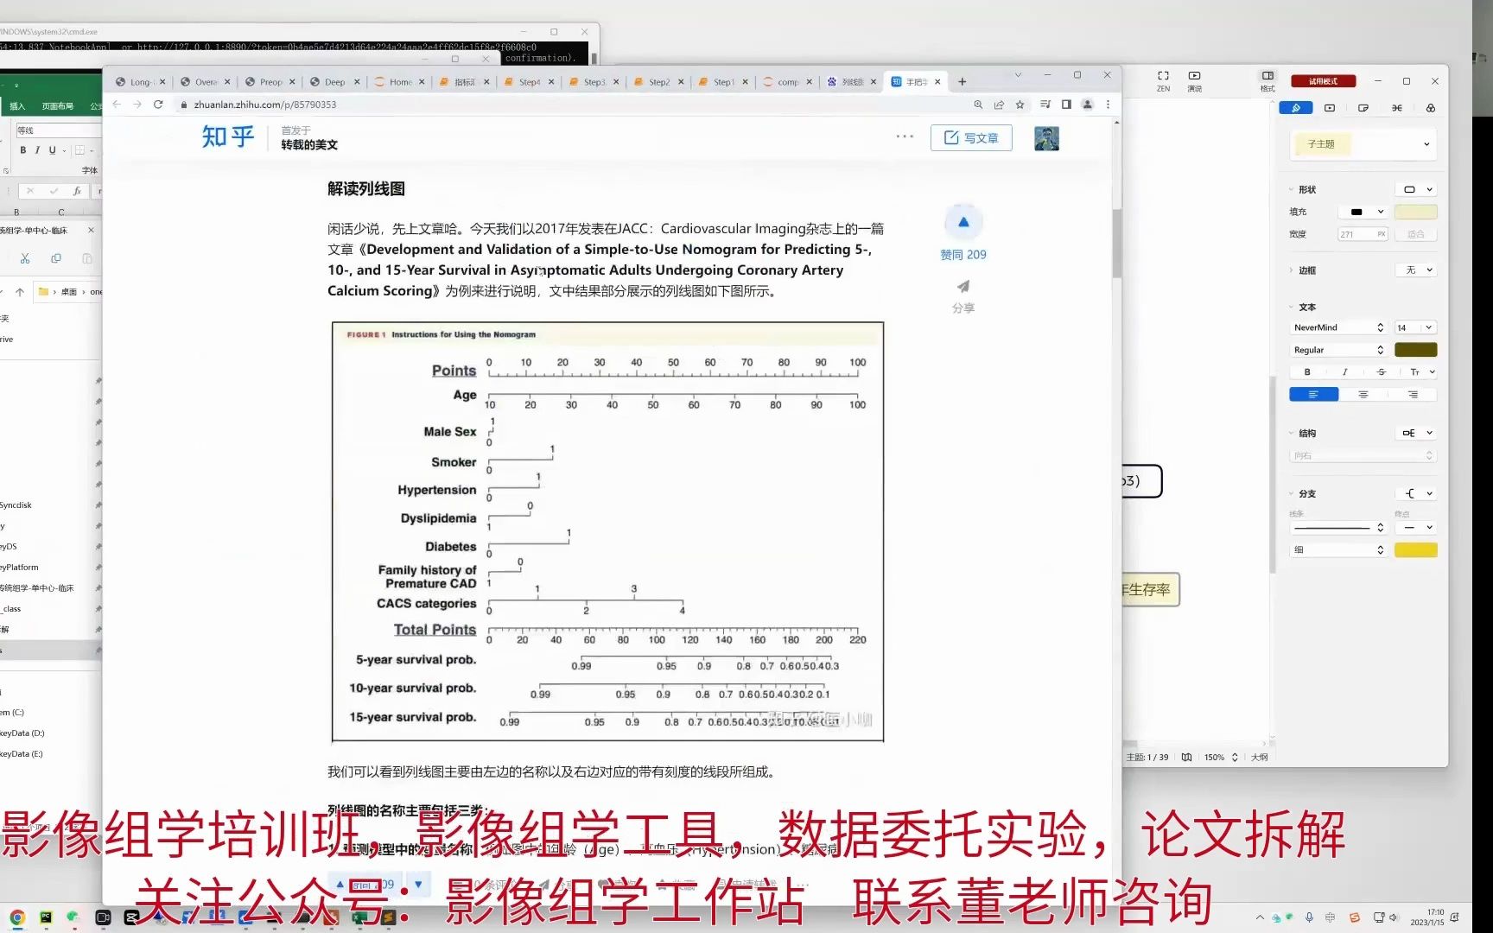Open the map structure tab in XMind panel
The height and width of the screenshot is (933, 1493).
pyautogui.click(x=1397, y=108)
